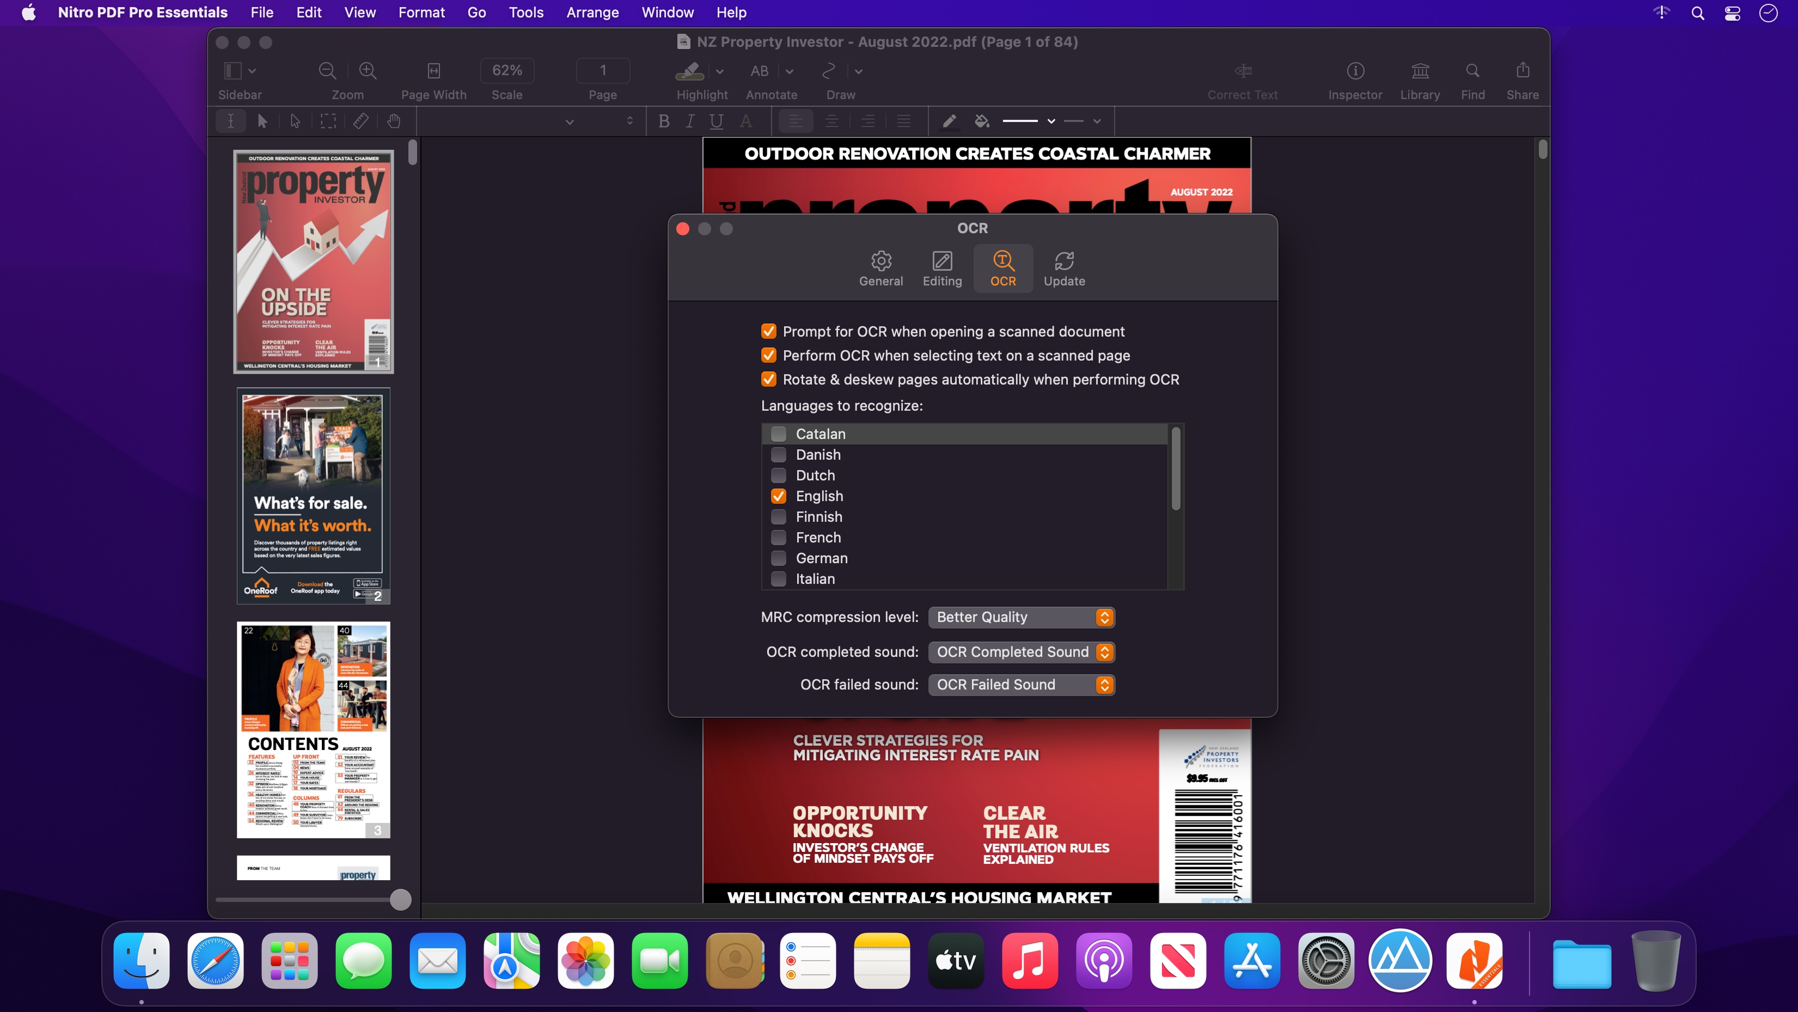1798x1012 pixels.
Task: Select the Annotate AB tool
Action: pos(760,71)
